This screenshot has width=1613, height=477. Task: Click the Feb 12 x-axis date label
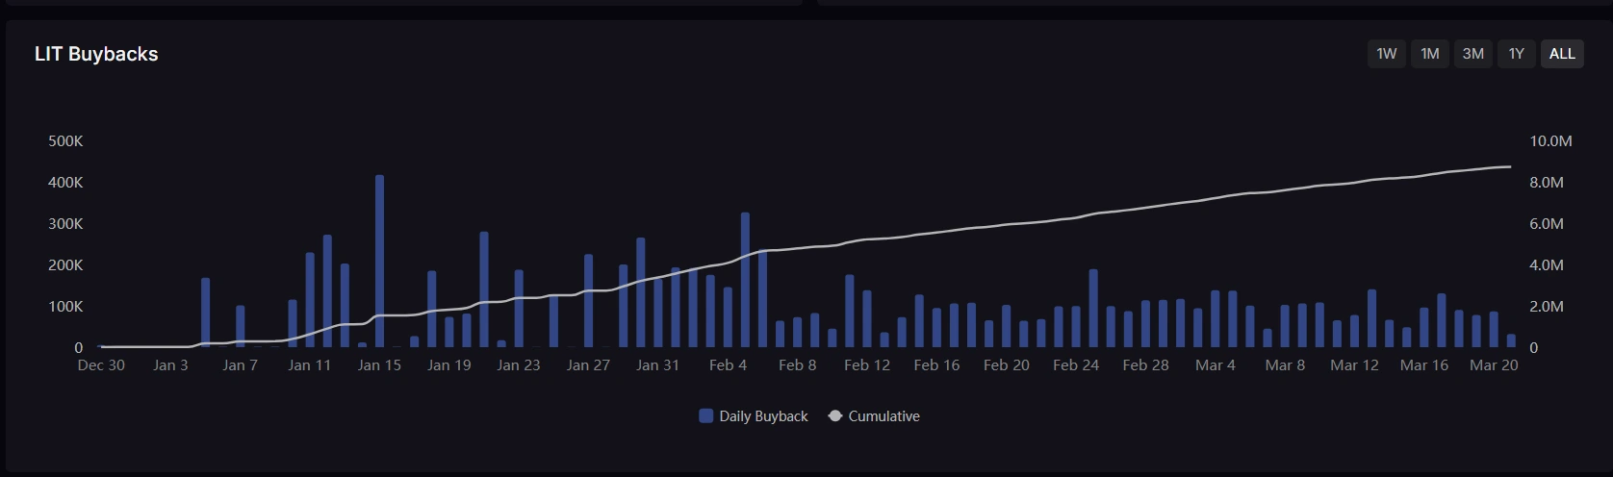[867, 365]
